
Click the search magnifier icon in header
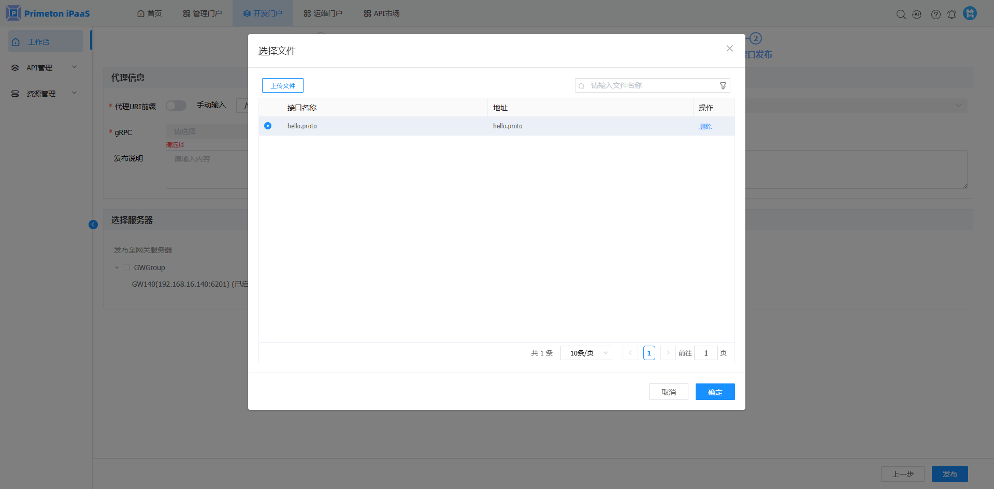(x=901, y=14)
